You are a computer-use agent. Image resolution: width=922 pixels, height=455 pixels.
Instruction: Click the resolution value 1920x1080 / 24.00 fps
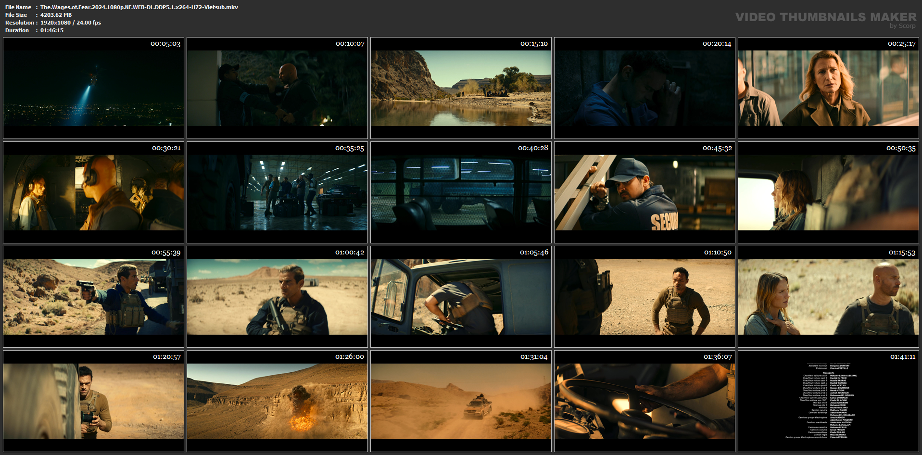point(71,23)
